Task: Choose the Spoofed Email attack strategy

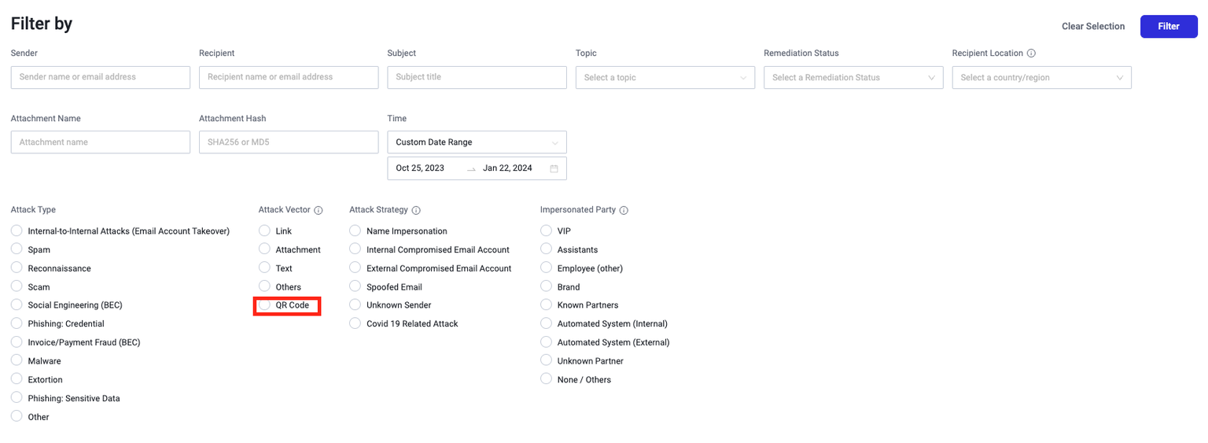Action: click(x=355, y=286)
